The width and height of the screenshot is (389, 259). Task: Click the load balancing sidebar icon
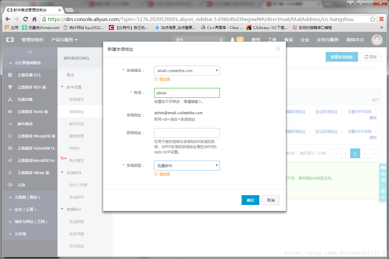pyautogui.click(x=10, y=99)
